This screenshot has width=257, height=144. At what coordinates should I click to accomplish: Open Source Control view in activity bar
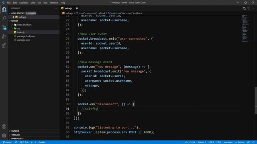tap(4, 27)
